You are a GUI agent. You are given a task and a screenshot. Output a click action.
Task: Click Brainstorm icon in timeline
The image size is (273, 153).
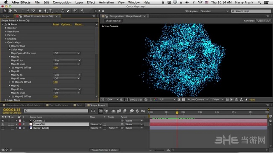coord(131,111)
